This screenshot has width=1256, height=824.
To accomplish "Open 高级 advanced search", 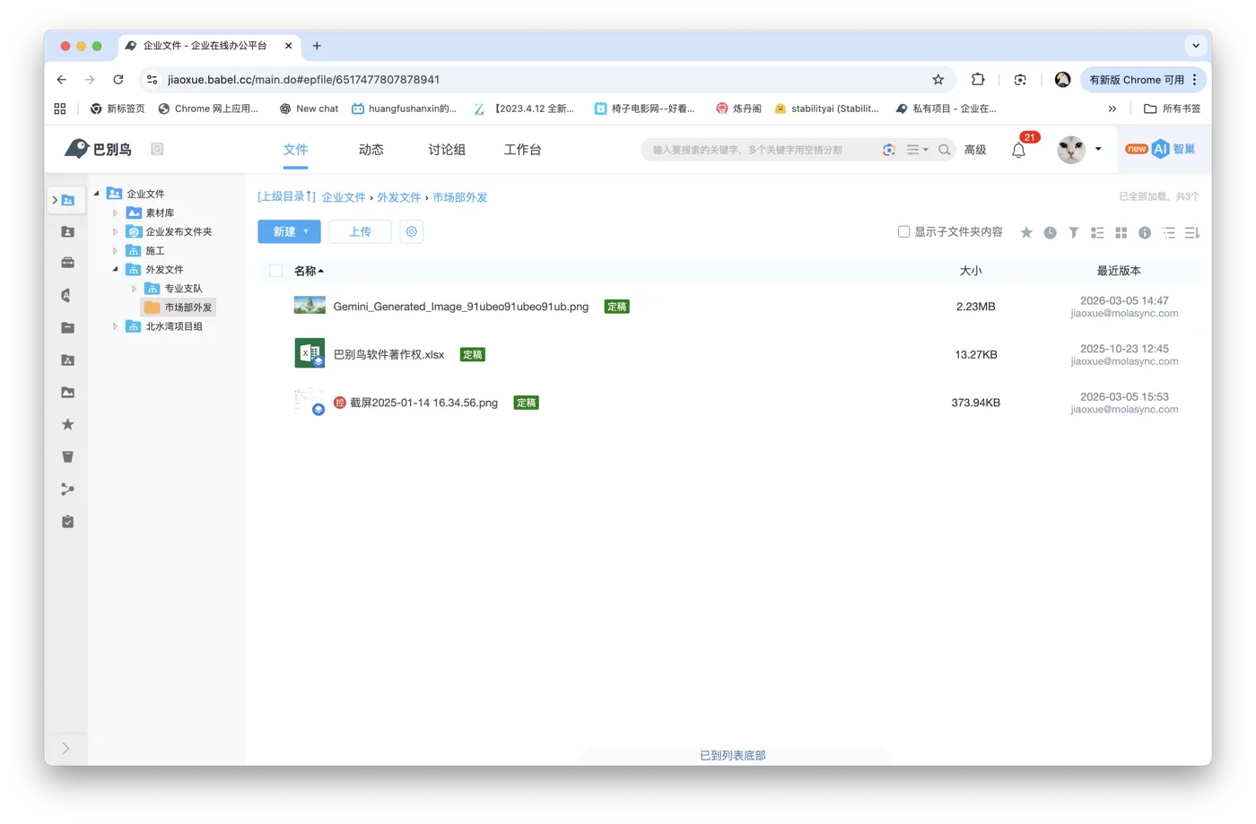I will click(975, 150).
